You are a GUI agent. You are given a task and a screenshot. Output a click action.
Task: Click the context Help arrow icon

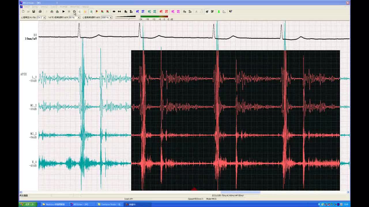tap(231, 11)
